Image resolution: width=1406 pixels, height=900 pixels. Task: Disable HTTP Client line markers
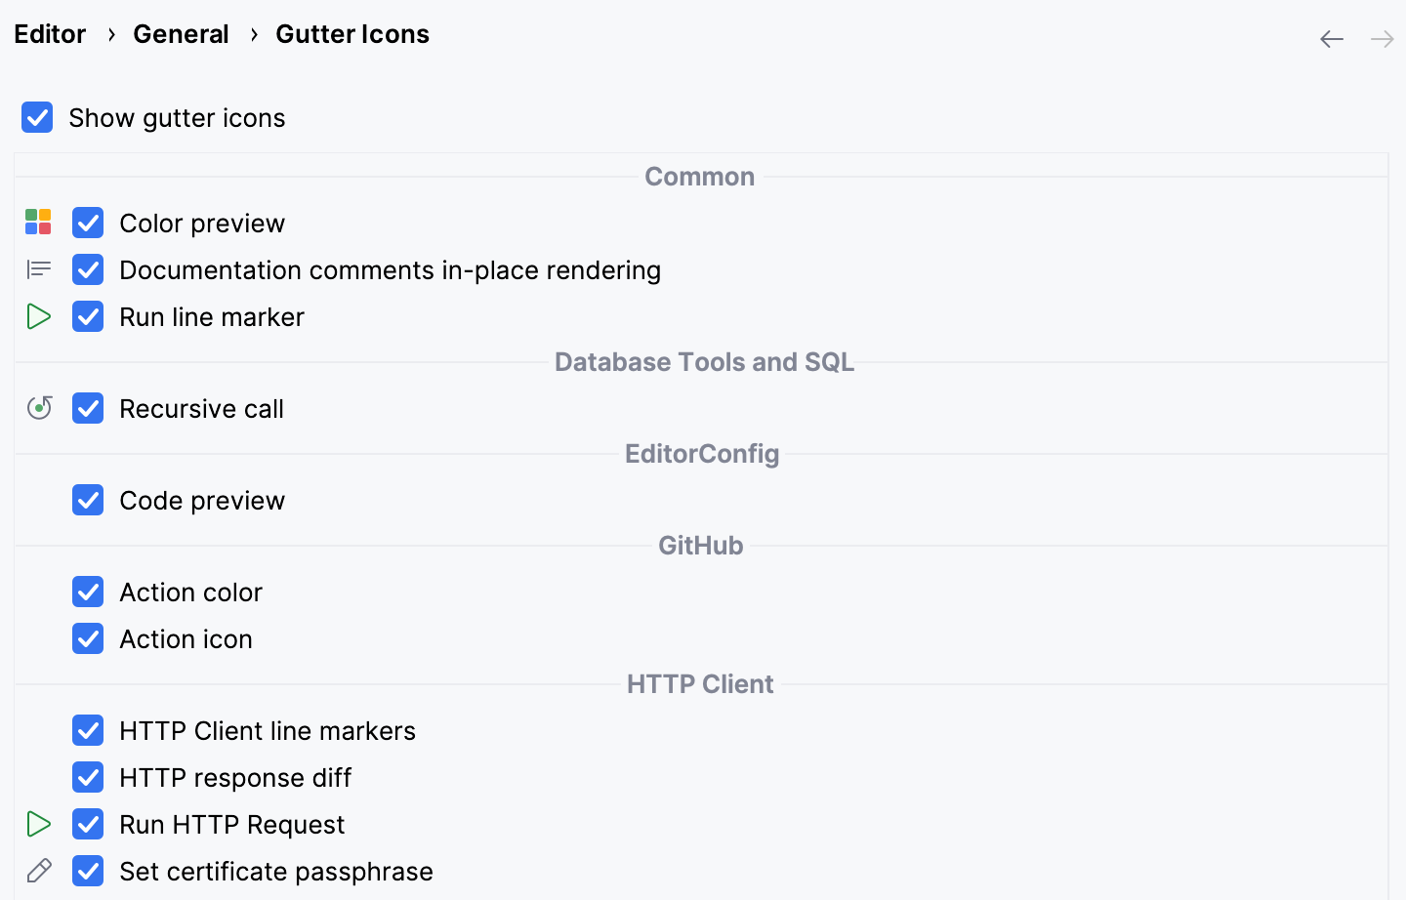(88, 730)
